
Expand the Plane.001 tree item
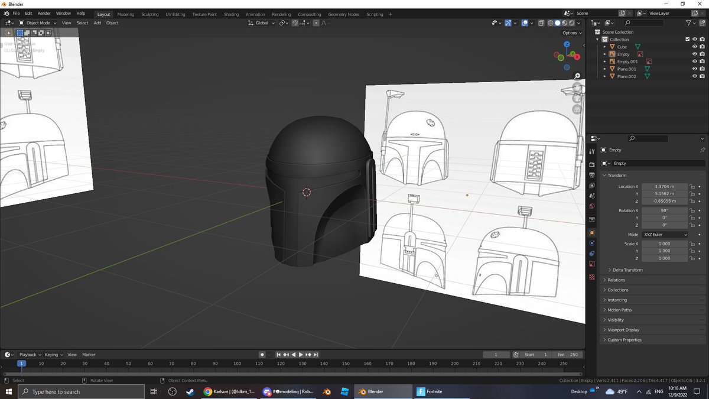[x=605, y=69]
